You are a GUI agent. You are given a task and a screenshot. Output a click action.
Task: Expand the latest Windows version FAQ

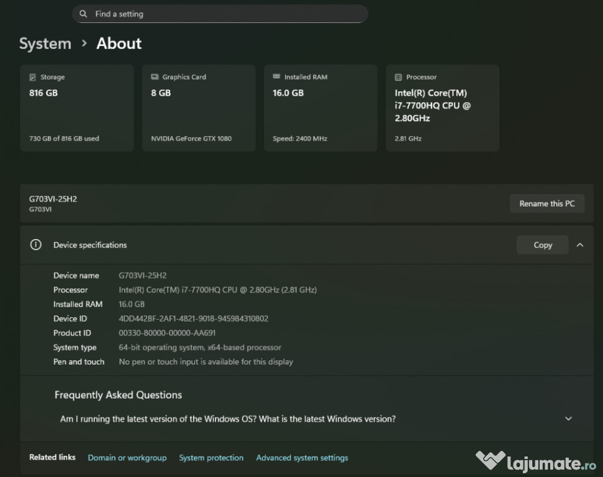568,419
